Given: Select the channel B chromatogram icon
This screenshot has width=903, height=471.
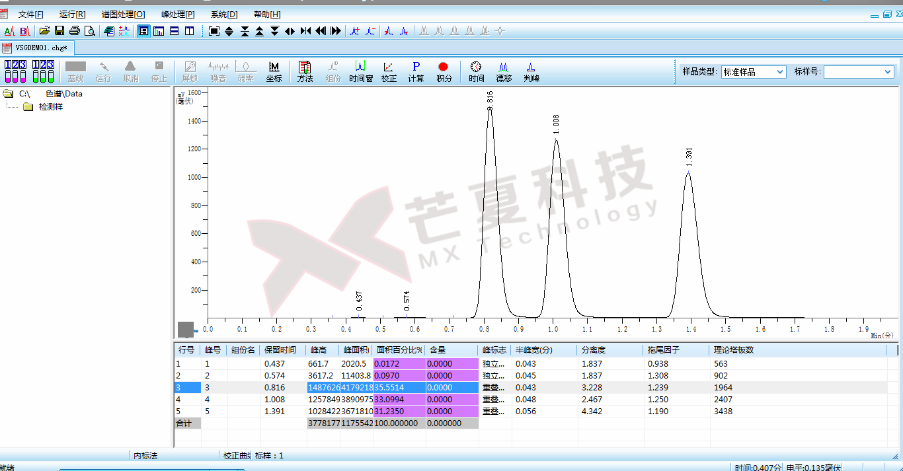Looking at the screenshot, I should coord(24,30).
